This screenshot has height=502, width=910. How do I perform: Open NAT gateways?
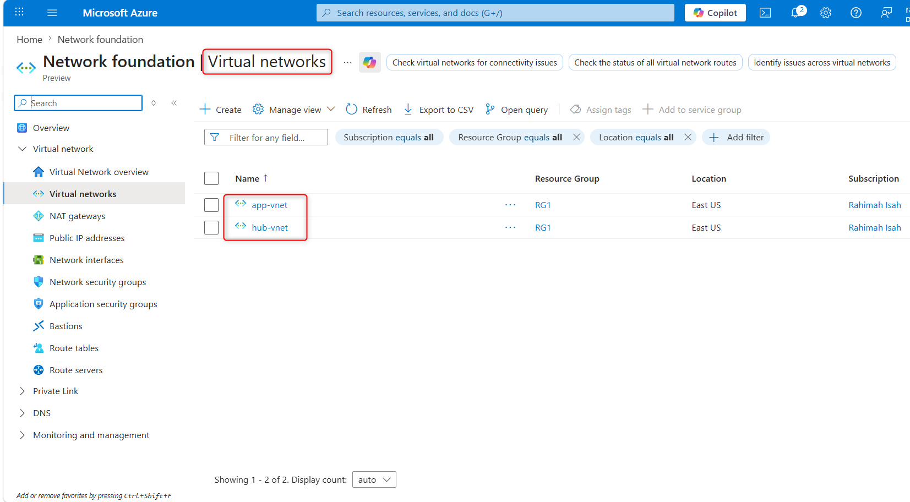pyautogui.click(x=77, y=216)
